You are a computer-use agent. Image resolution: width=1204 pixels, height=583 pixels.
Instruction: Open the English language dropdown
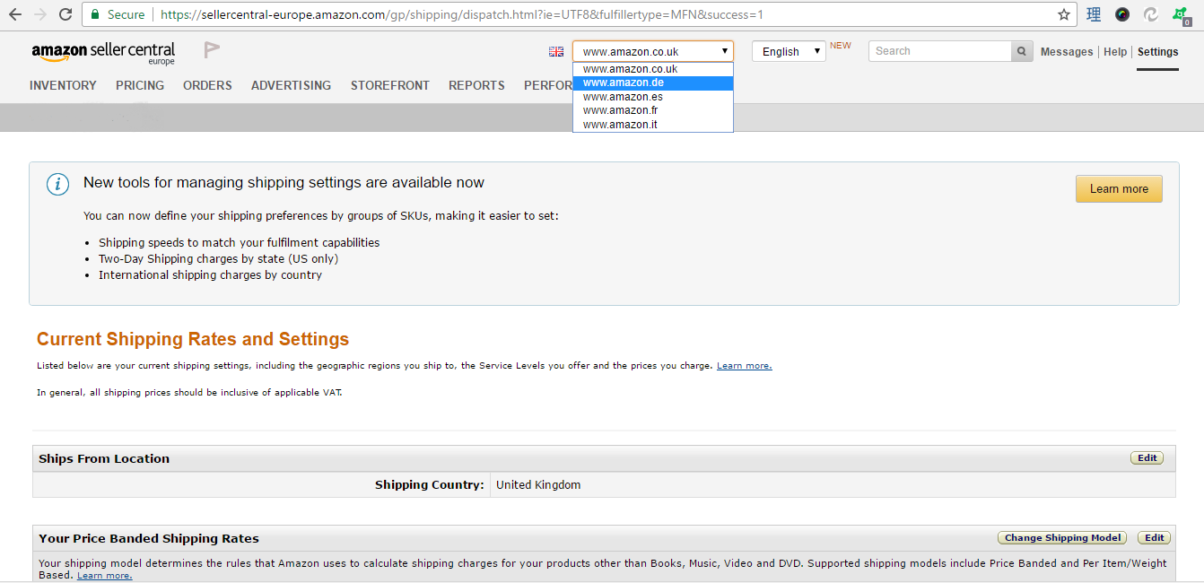tap(789, 51)
